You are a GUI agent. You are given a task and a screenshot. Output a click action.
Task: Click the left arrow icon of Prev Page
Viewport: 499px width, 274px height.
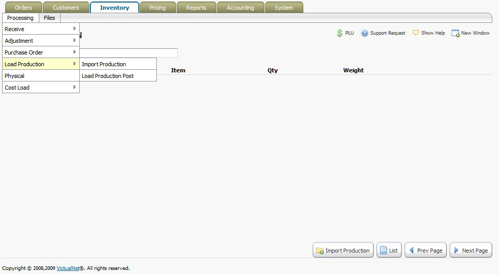(x=411, y=250)
